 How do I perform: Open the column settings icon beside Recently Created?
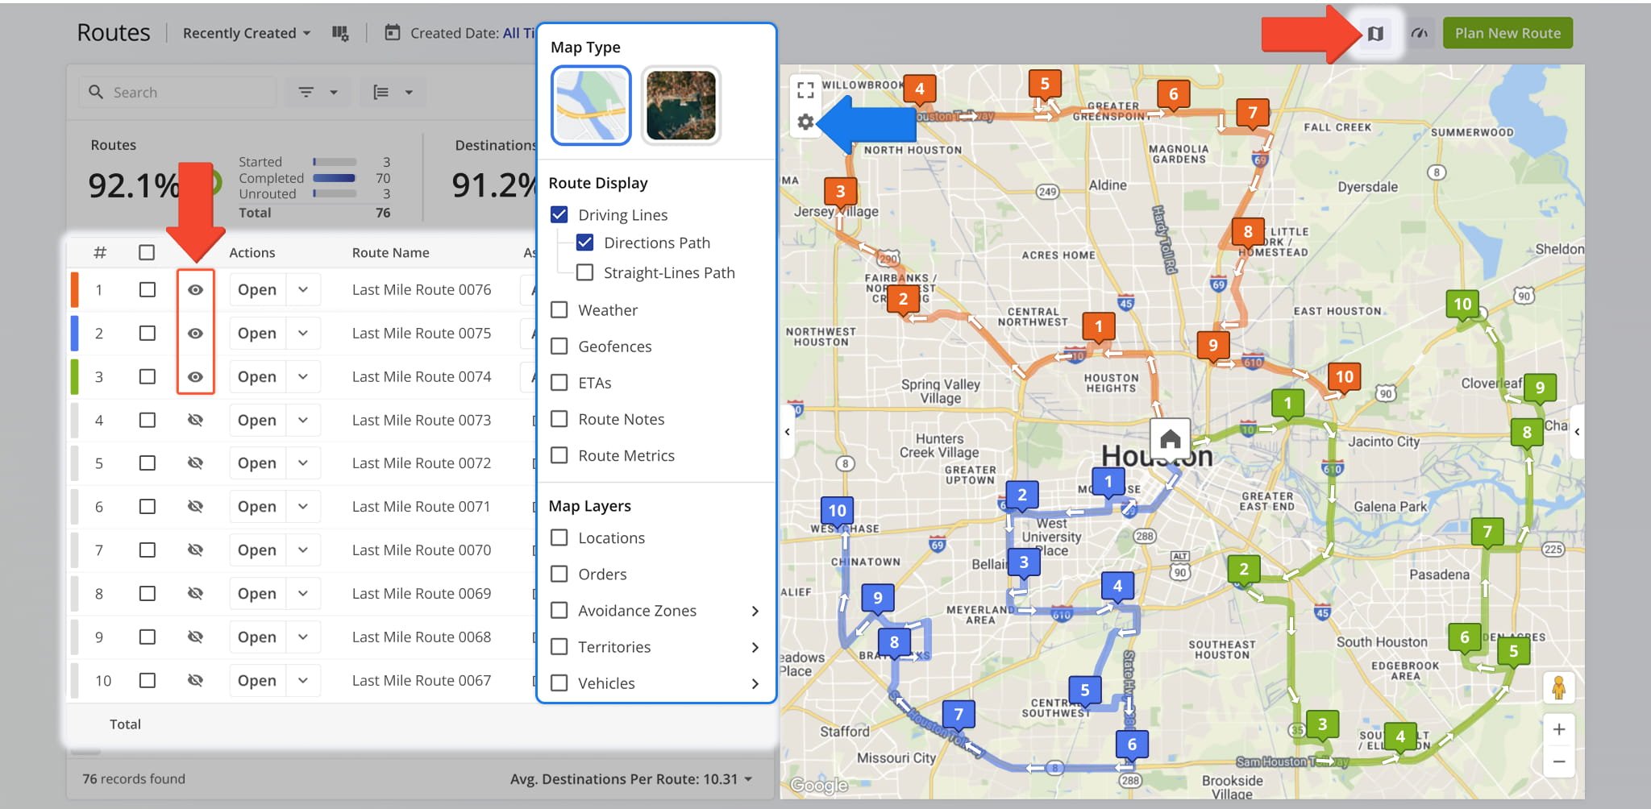341,33
